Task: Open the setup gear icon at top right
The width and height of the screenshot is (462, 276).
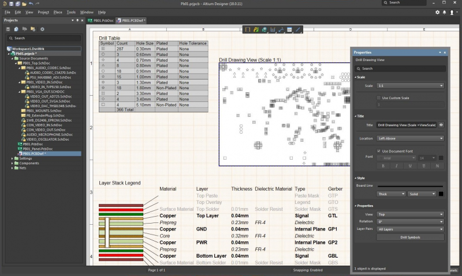Action: 437,12
